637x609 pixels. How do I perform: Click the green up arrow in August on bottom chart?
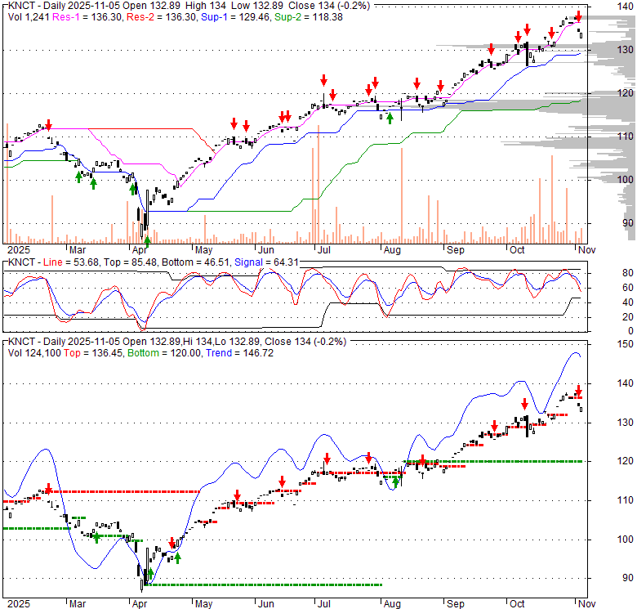coord(395,481)
